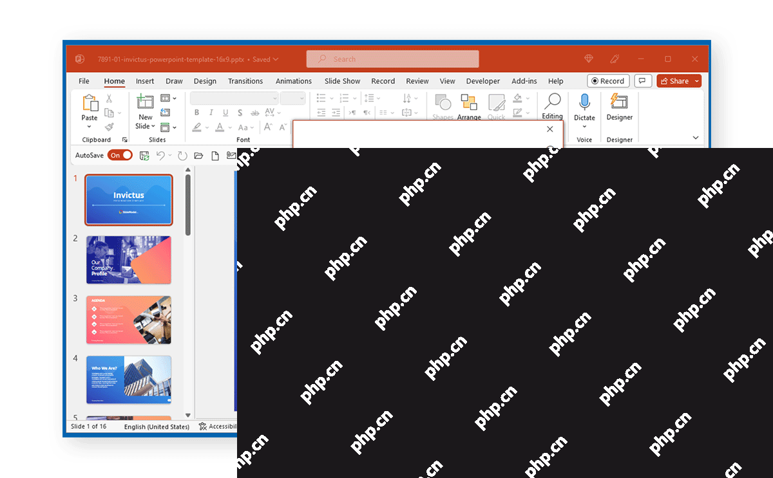This screenshot has width=773, height=478.
Task: Click the Redo arrow
Action: [x=182, y=156]
